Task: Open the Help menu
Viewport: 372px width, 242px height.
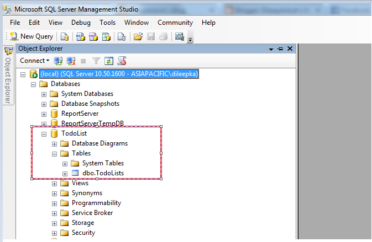Action: pos(208,23)
